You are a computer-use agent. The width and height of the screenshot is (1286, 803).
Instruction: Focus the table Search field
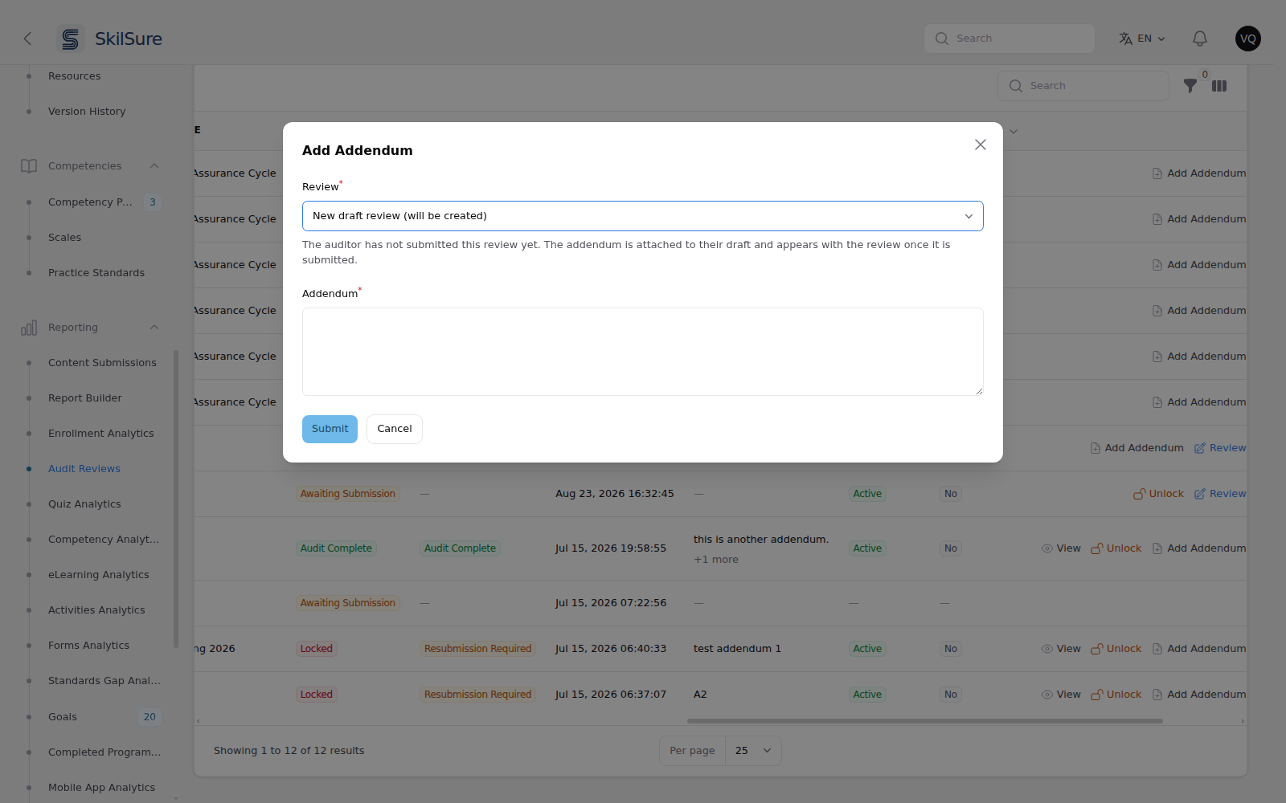coord(1083,86)
